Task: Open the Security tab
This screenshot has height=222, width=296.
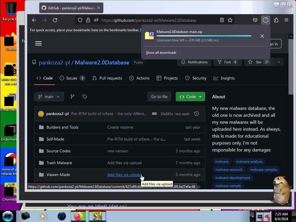Action: 196,78
